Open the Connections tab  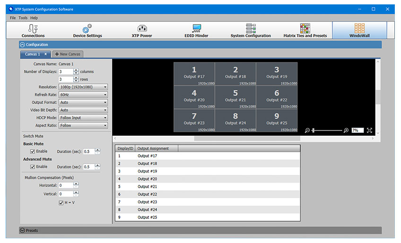coord(33,30)
